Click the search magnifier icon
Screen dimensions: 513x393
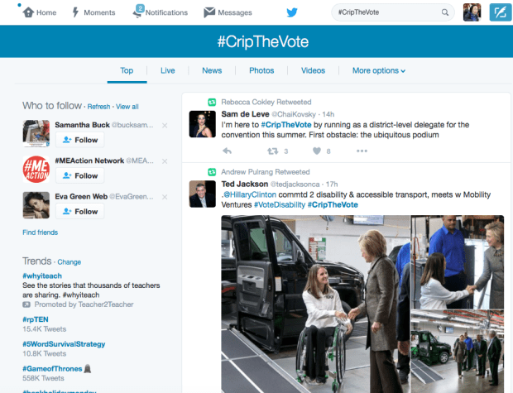444,12
